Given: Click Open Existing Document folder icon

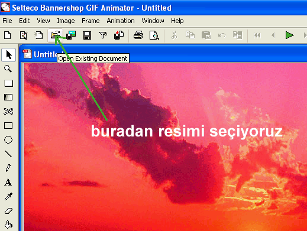Looking at the screenshot, I should pyautogui.click(x=55, y=35).
